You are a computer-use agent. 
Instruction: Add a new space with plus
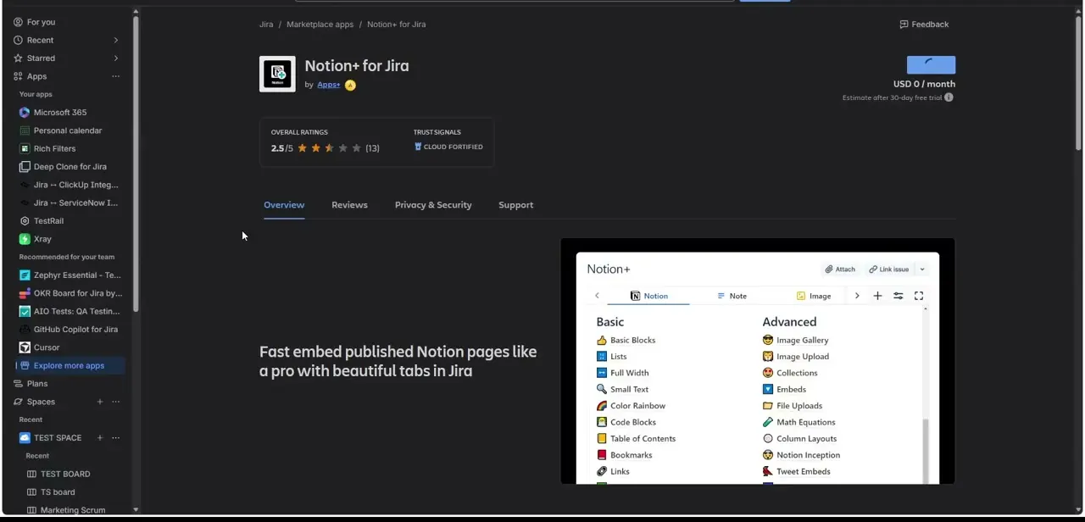click(100, 402)
